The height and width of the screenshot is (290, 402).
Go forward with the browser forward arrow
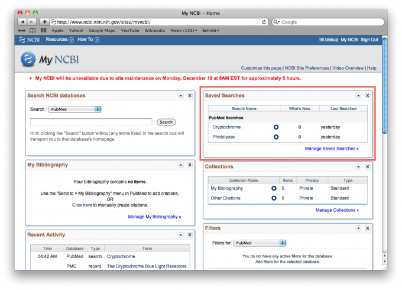click(x=32, y=22)
